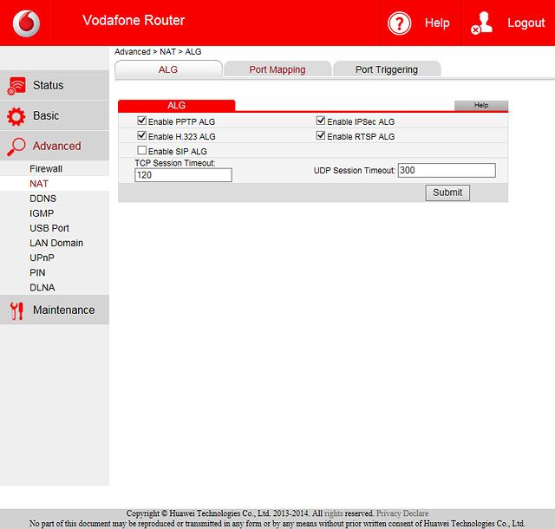Click the TCP Session Timeout field

pos(183,175)
